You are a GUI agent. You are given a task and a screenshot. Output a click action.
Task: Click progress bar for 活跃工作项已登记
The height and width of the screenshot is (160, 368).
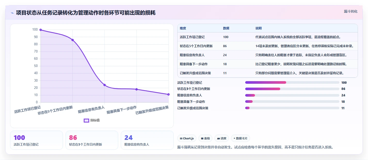pyautogui.click(x=292, y=82)
